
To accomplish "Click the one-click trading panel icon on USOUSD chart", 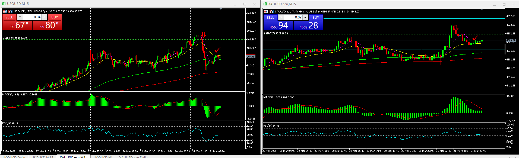I will coord(5,11).
